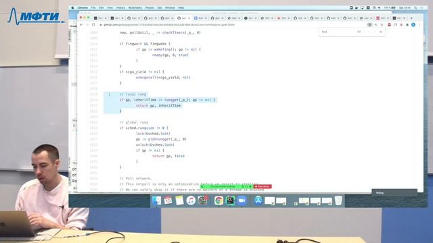The image size is (433, 243).
Task: Switch to Zoom from the Dock
Action: 242,200
